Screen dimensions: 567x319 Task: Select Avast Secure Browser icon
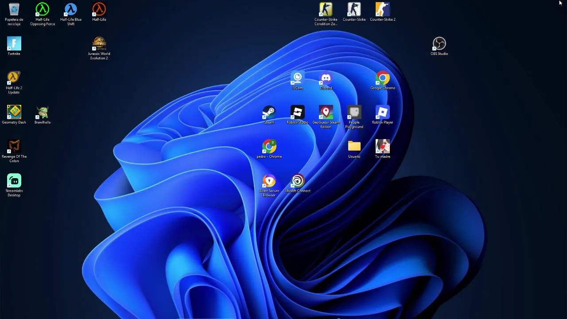coord(269,180)
